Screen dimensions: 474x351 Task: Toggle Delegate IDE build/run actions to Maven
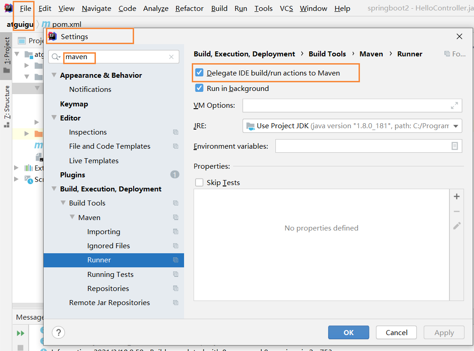coord(199,73)
